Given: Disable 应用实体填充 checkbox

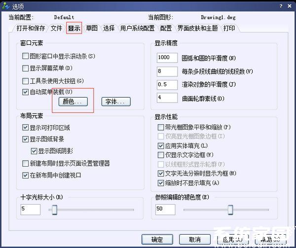Looking at the screenshot, I should (160, 146).
